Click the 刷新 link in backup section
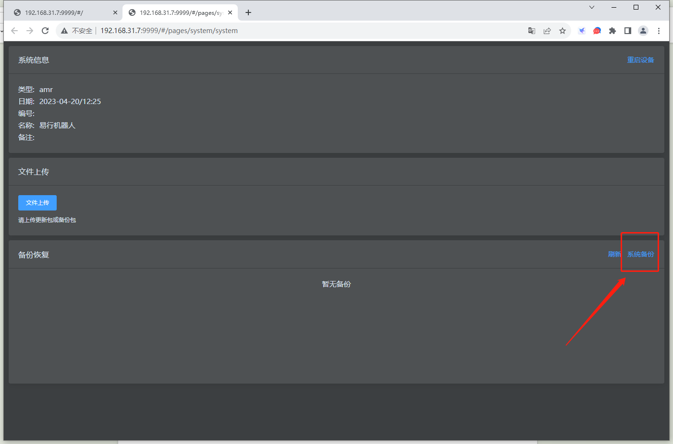This screenshot has height=444, width=673. click(x=614, y=254)
